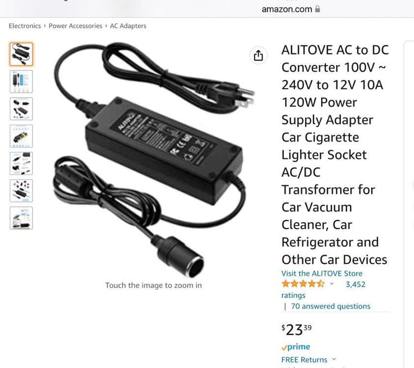
Task: Open the Electronics breadcrumb
Action: pyautogui.click(x=25, y=26)
